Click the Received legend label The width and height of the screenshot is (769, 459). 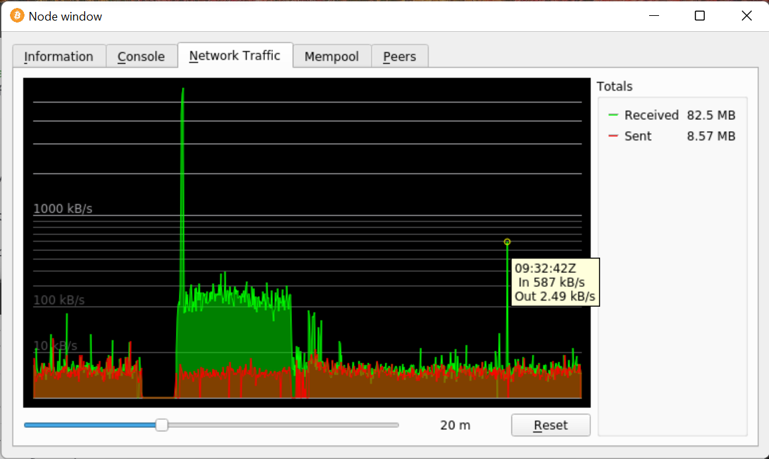point(651,115)
